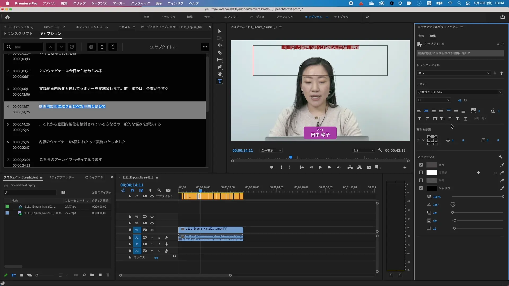Open the font family dropdown
509x286 pixels.
pyautogui.click(x=460, y=92)
